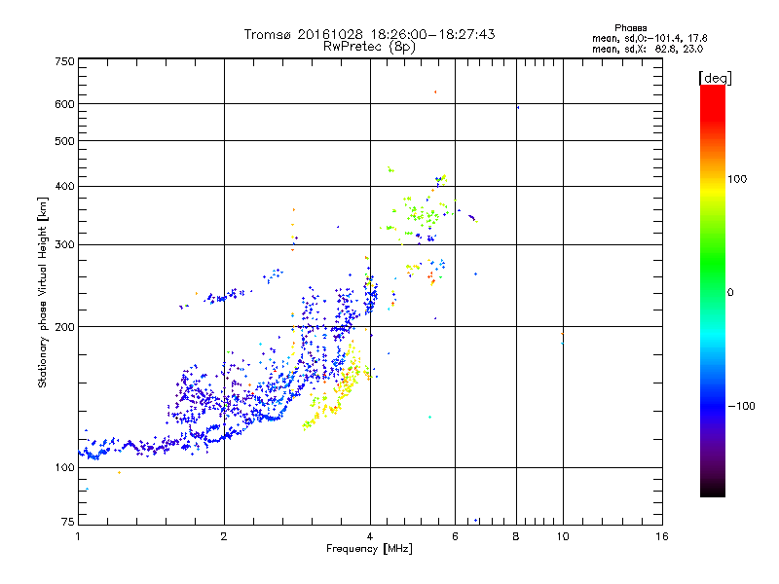The width and height of the screenshot is (779, 584).
Task: Click the 'Phases' header text
Action: point(630,28)
